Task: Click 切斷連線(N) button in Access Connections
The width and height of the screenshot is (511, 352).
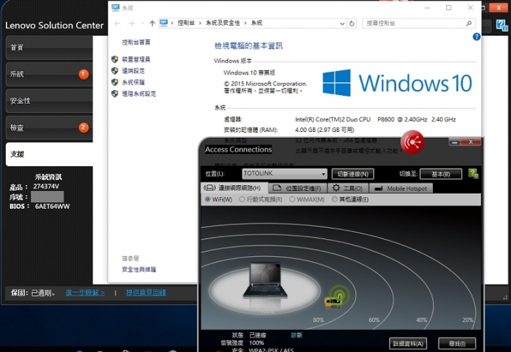Action: 353,174
